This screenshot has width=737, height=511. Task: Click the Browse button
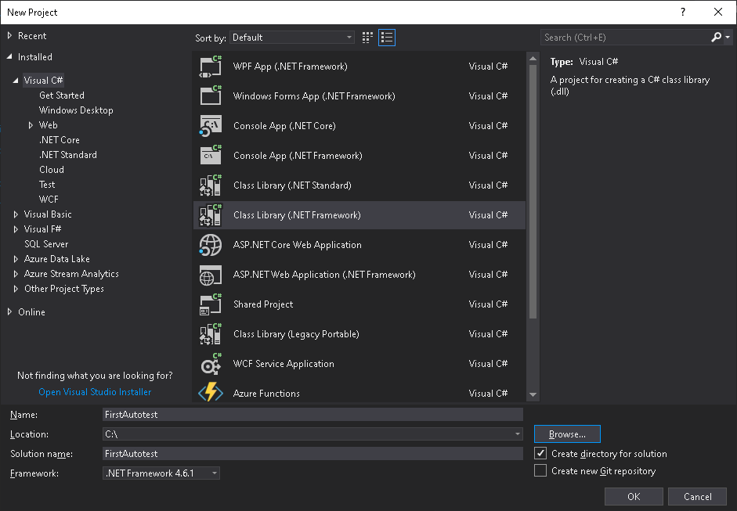pyautogui.click(x=567, y=434)
